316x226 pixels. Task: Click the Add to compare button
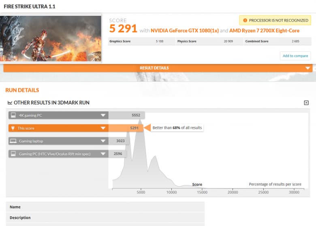[x=295, y=56]
